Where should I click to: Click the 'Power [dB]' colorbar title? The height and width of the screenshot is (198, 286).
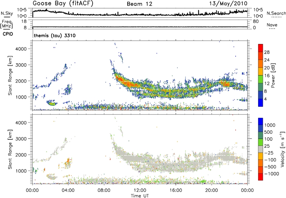[273, 75]
